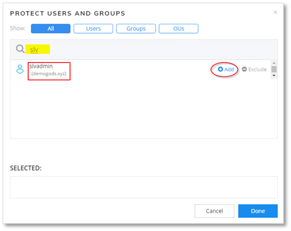
Task: Filter results by Groups
Action: tap(136, 29)
